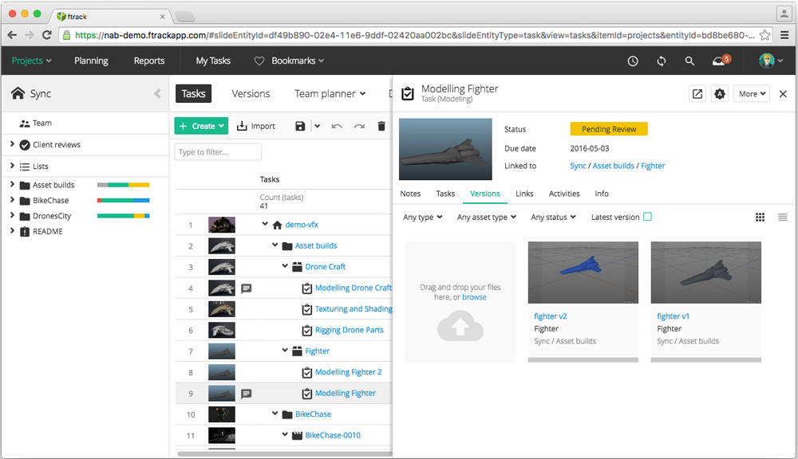Open notes icon on Modelling Fighter row
The height and width of the screenshot is (459, 798).
[x=247, y=394]
